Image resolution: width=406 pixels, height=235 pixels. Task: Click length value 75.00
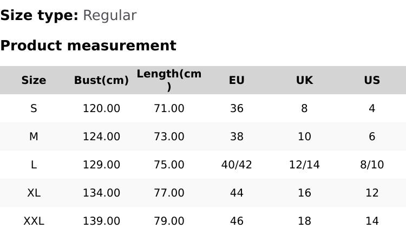(169, 165)
